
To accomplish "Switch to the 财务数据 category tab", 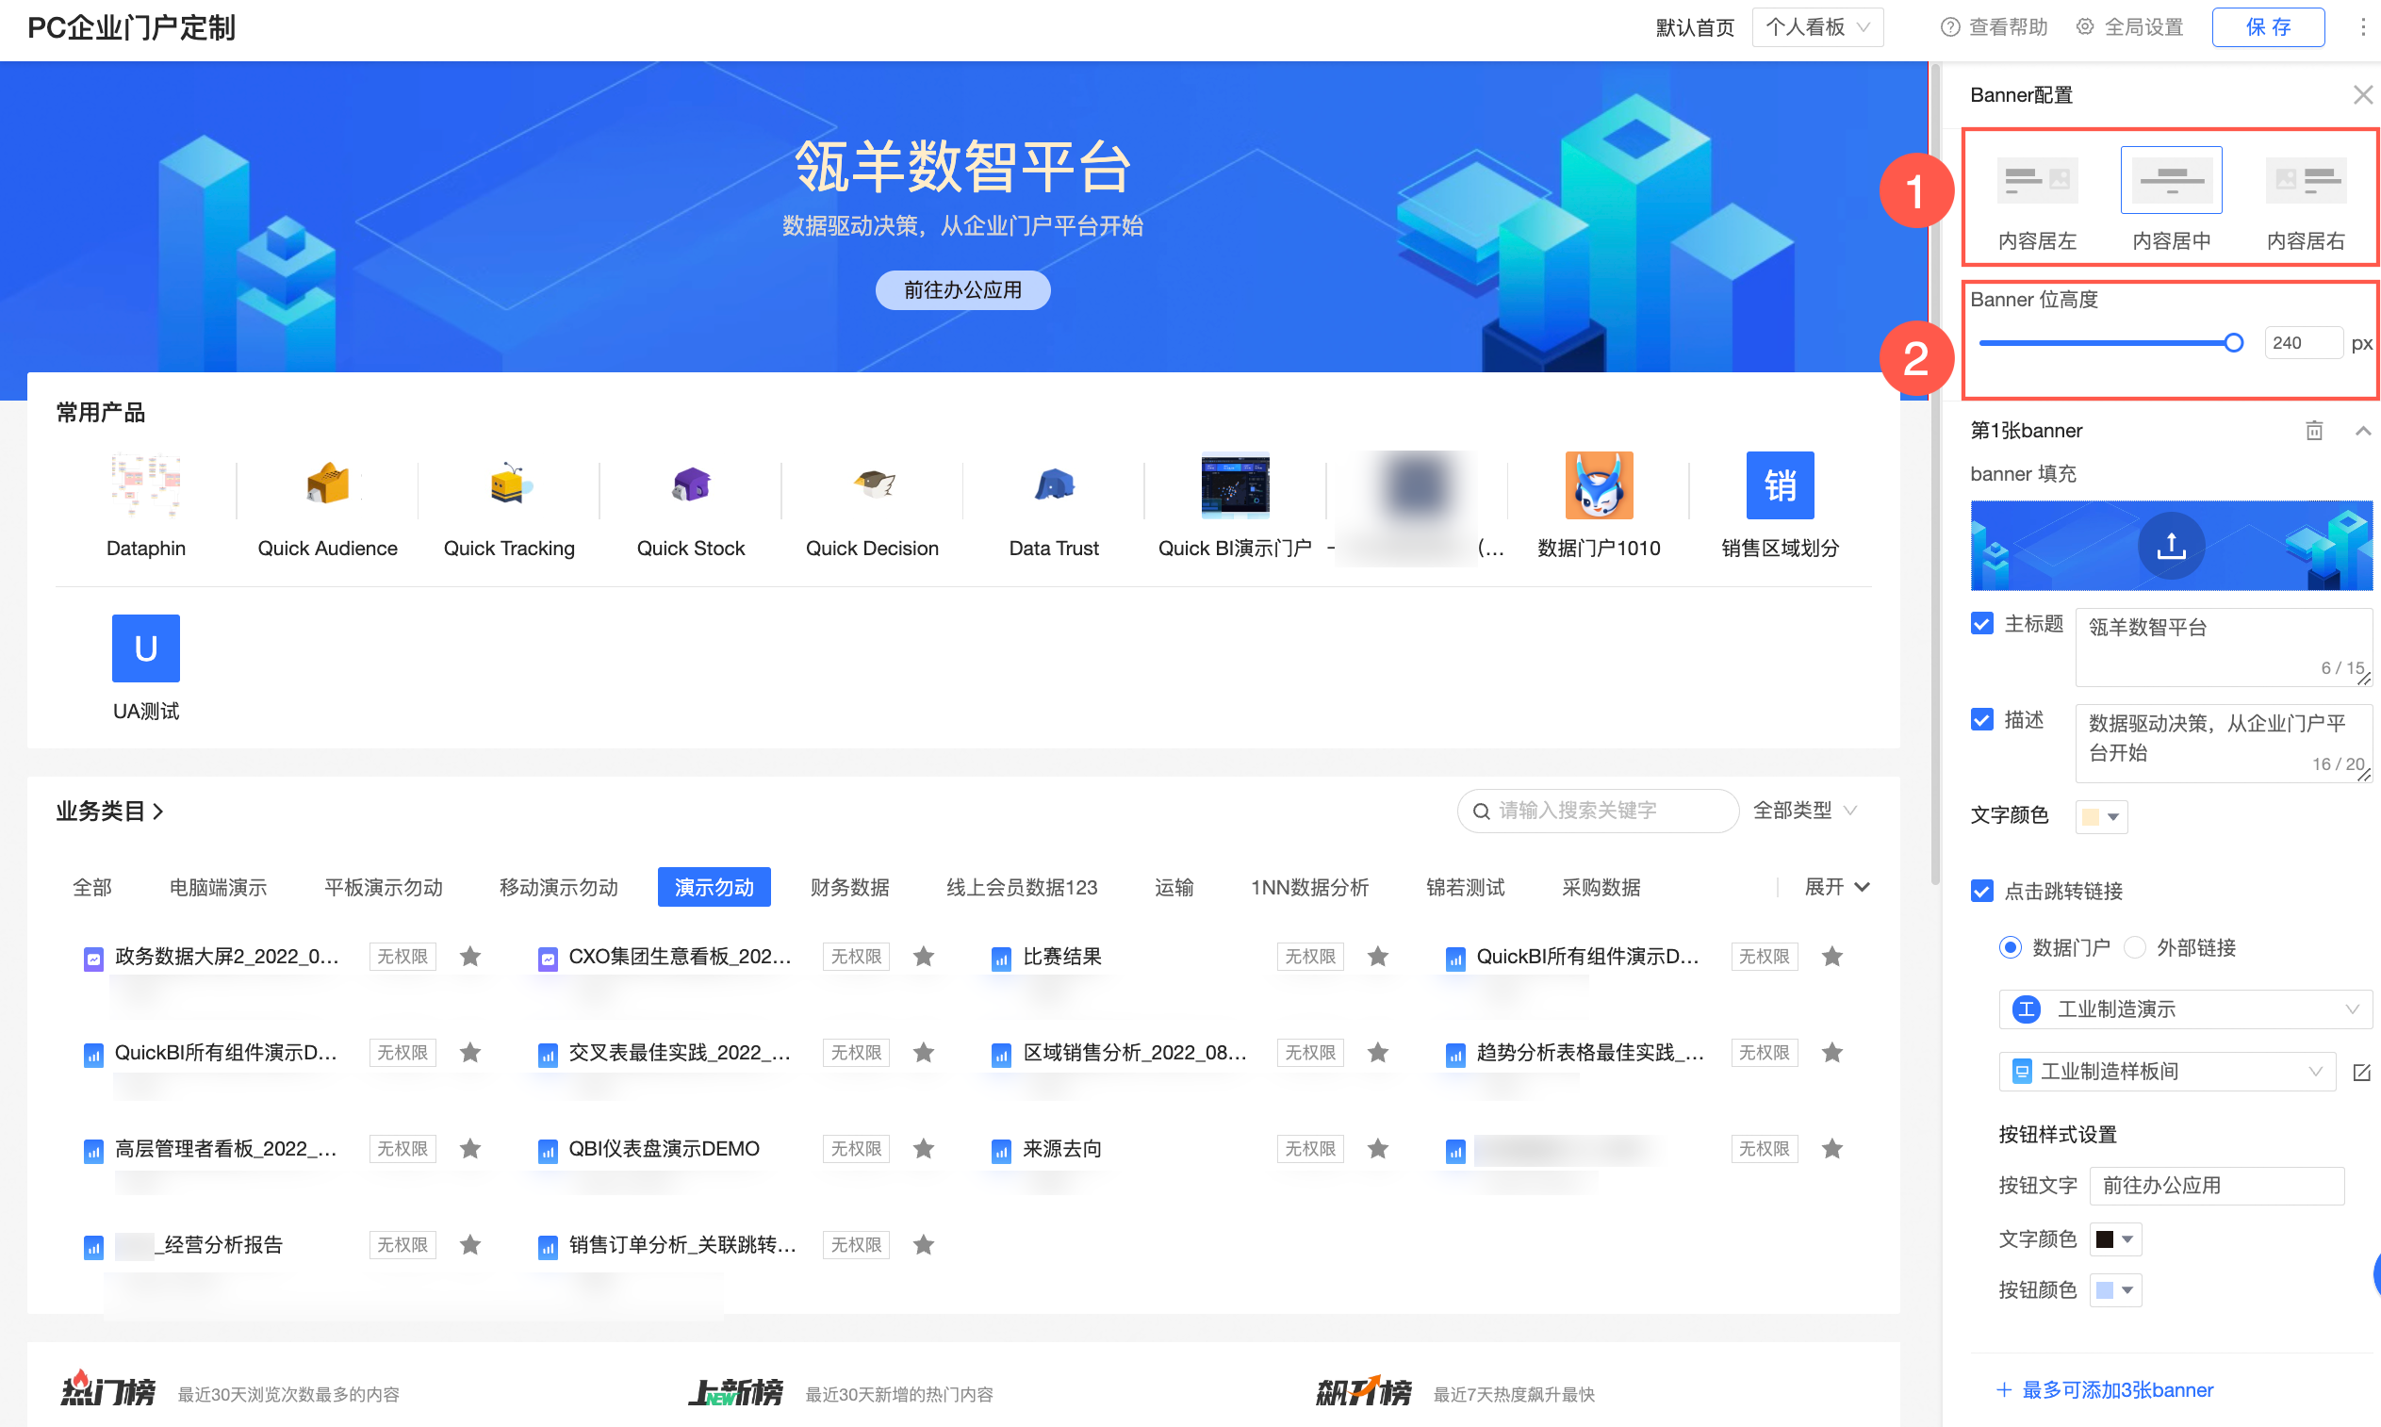I will [x=849, y=887].
